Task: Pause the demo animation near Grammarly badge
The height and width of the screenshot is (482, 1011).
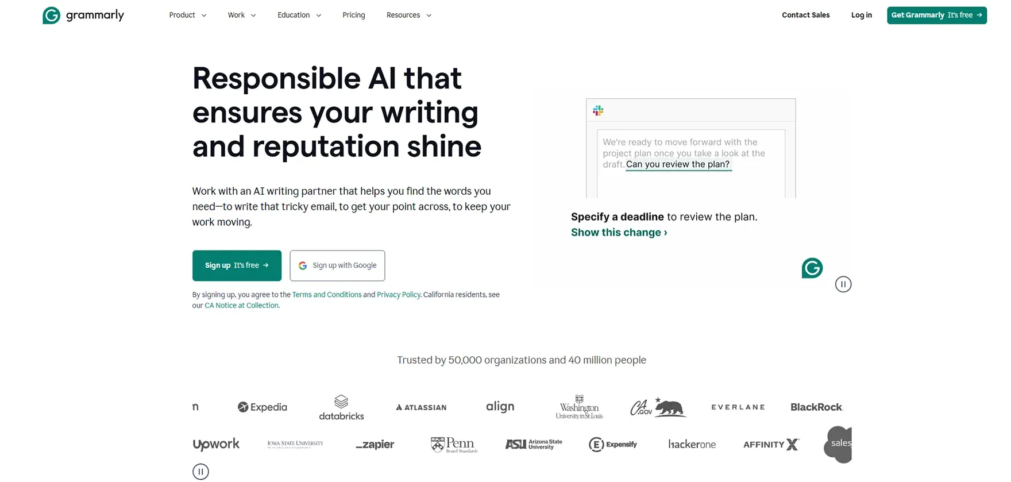Action: pyautogui.click(x=843, y=284)
